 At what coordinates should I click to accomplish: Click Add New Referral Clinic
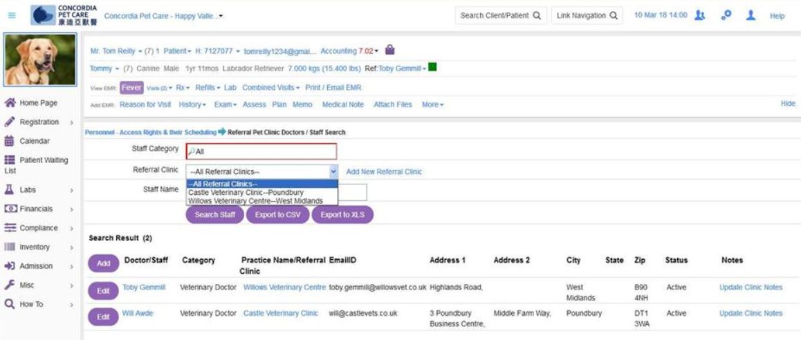[384, 172]
